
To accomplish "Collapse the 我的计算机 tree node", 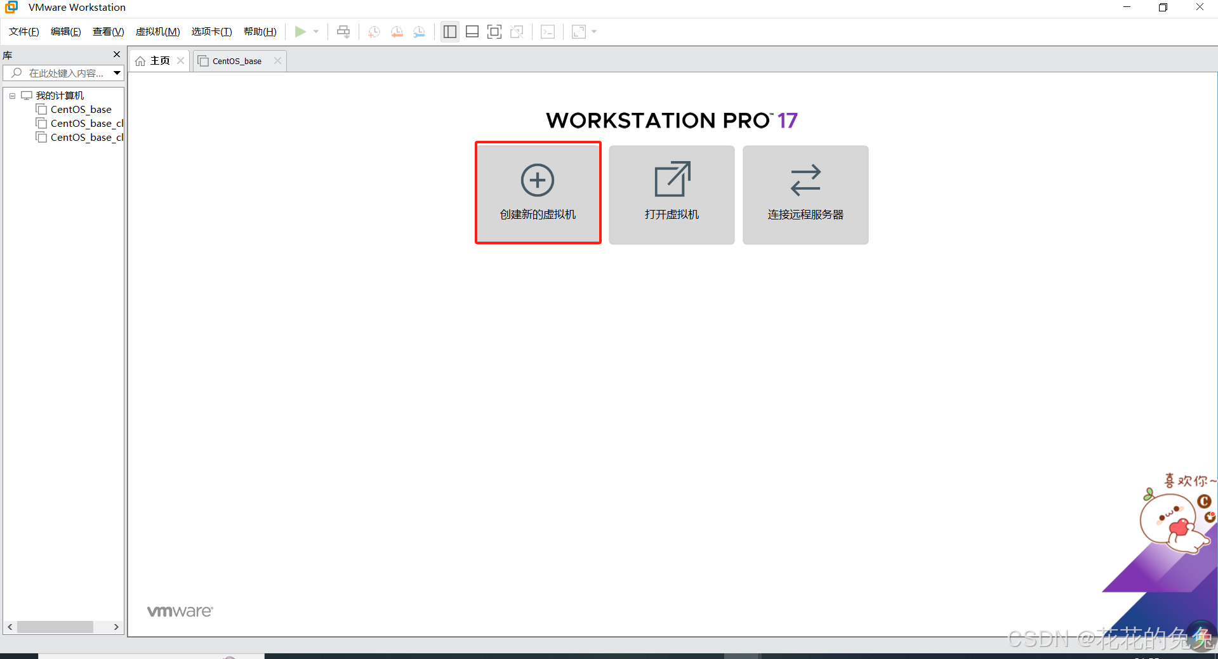I will [12, 96].
